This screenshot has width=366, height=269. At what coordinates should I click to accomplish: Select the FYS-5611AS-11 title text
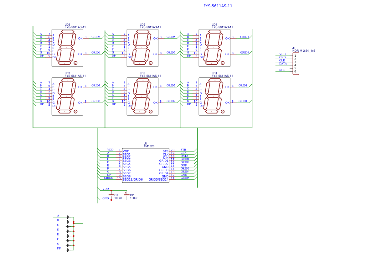click(x=217, y=6)
